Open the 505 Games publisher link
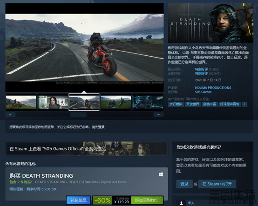This screenshot has width=258, height=206. 203,92
